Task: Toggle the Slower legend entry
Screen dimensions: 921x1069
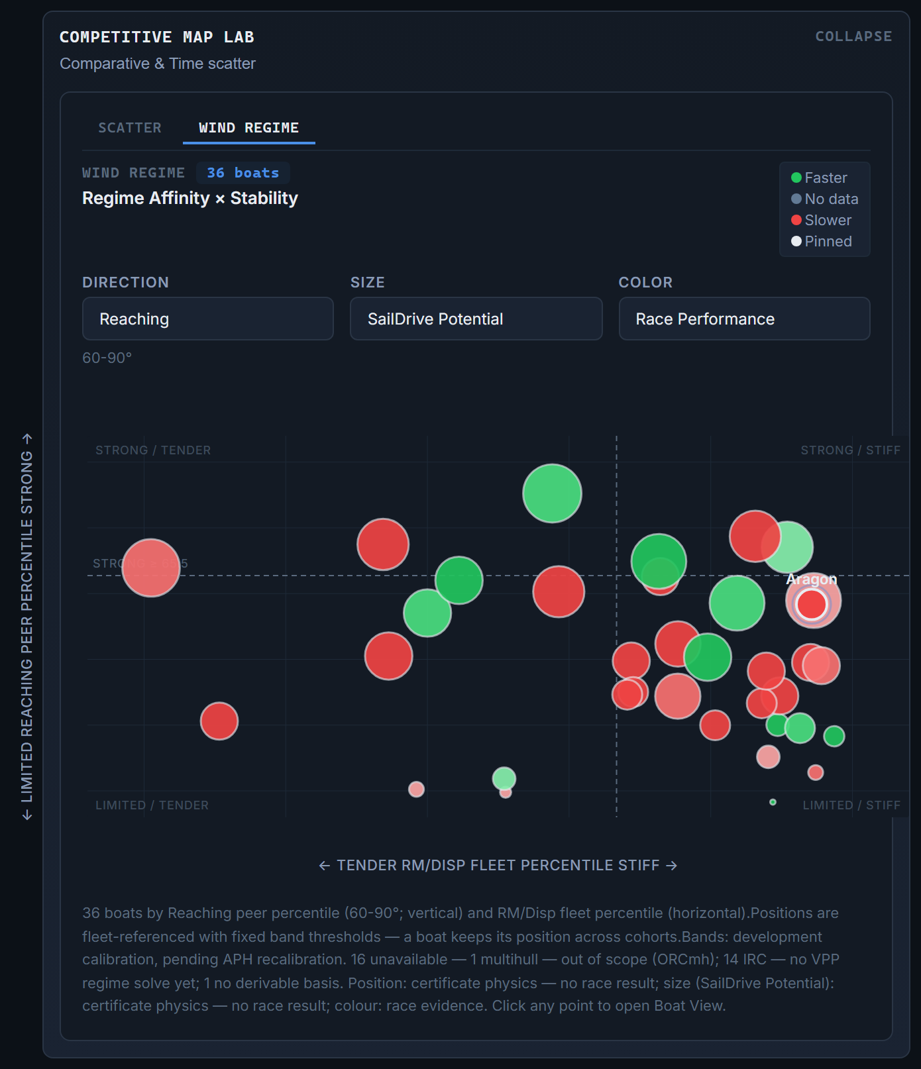Action: click(821, 220)
